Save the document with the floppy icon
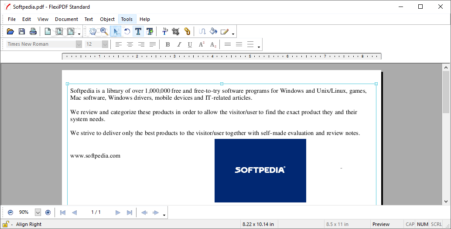Image resolution: width=451 pixels, height=229 pixels. [21, 31]
